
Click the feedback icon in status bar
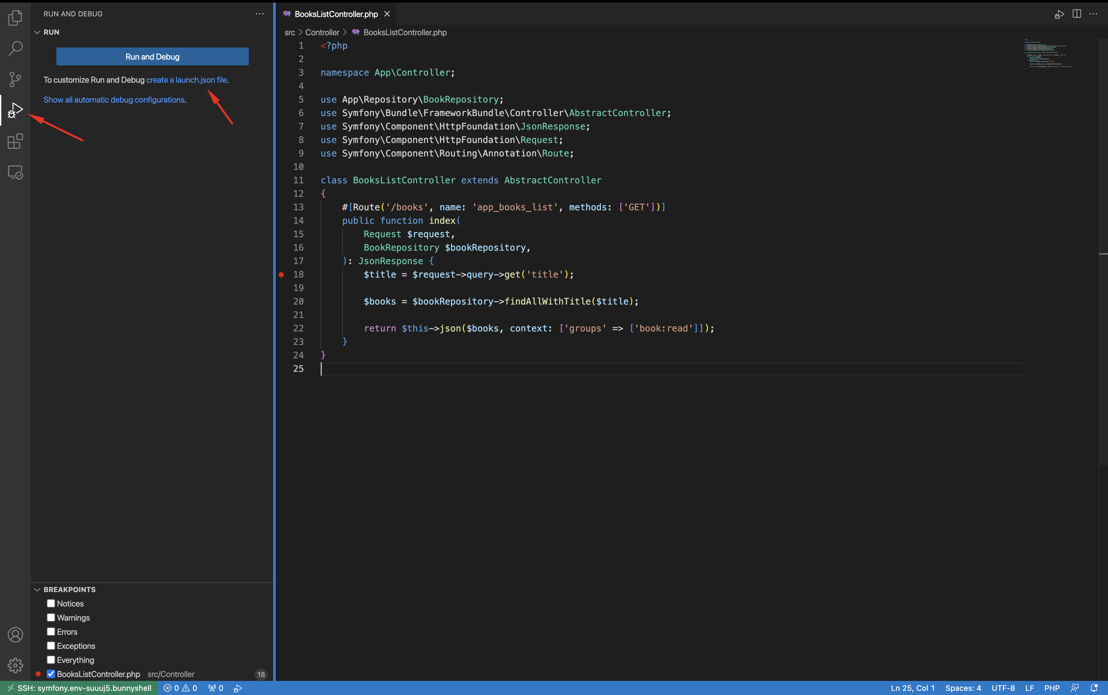tap(1074, 688)
